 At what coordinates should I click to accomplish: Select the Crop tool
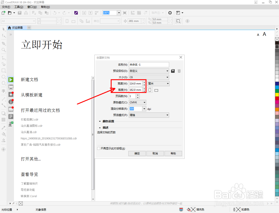point(3,43)
